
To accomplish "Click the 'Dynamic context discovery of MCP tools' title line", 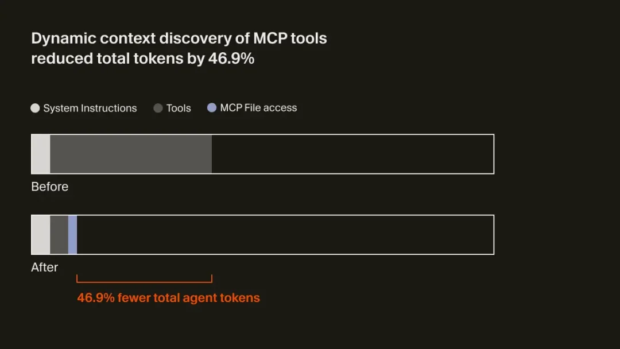I will (179, 38).
